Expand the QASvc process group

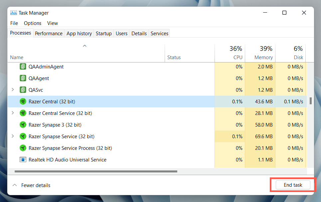click(13, 90)
